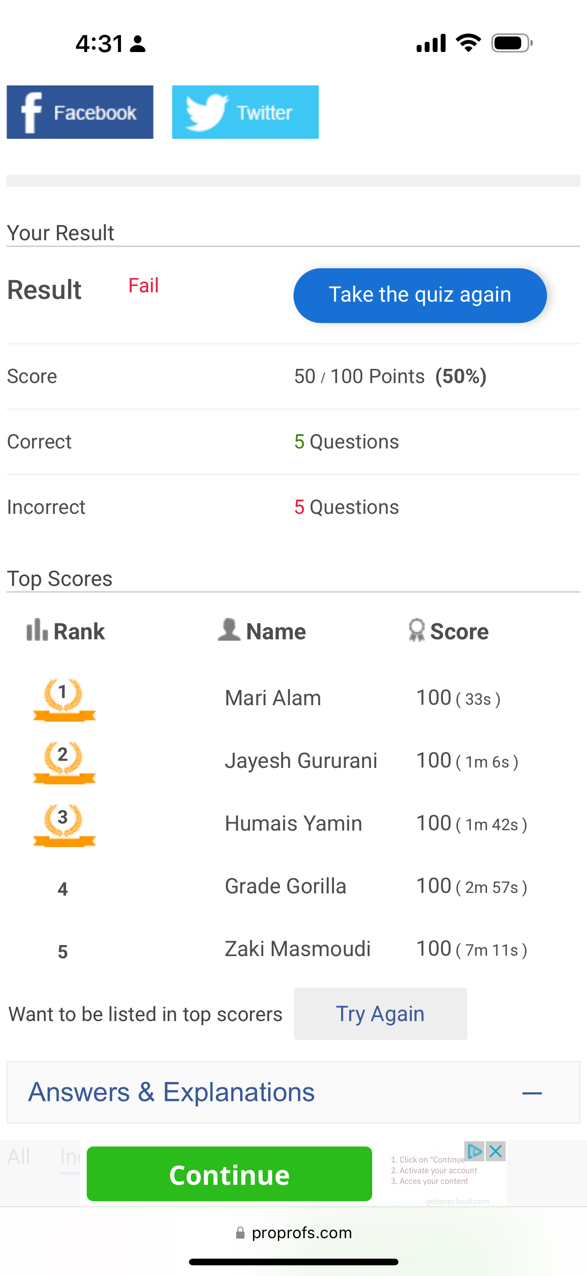Image resolution: width=587 pixels, height=1276 pixels.
Task: Collapse Answers & Explanations with minus icon
Action: point(532,1093)
